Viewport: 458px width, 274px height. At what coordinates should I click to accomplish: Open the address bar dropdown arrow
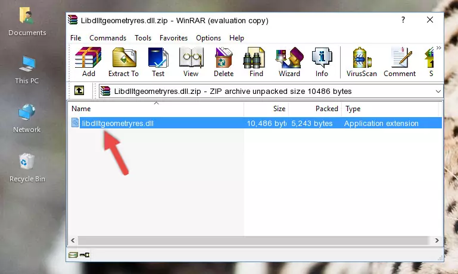point(438,92)
